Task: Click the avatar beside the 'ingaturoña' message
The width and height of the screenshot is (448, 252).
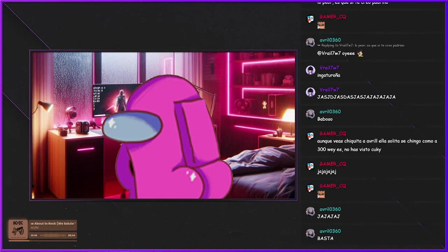Action: pyautogui.click(x=310, y=70)
